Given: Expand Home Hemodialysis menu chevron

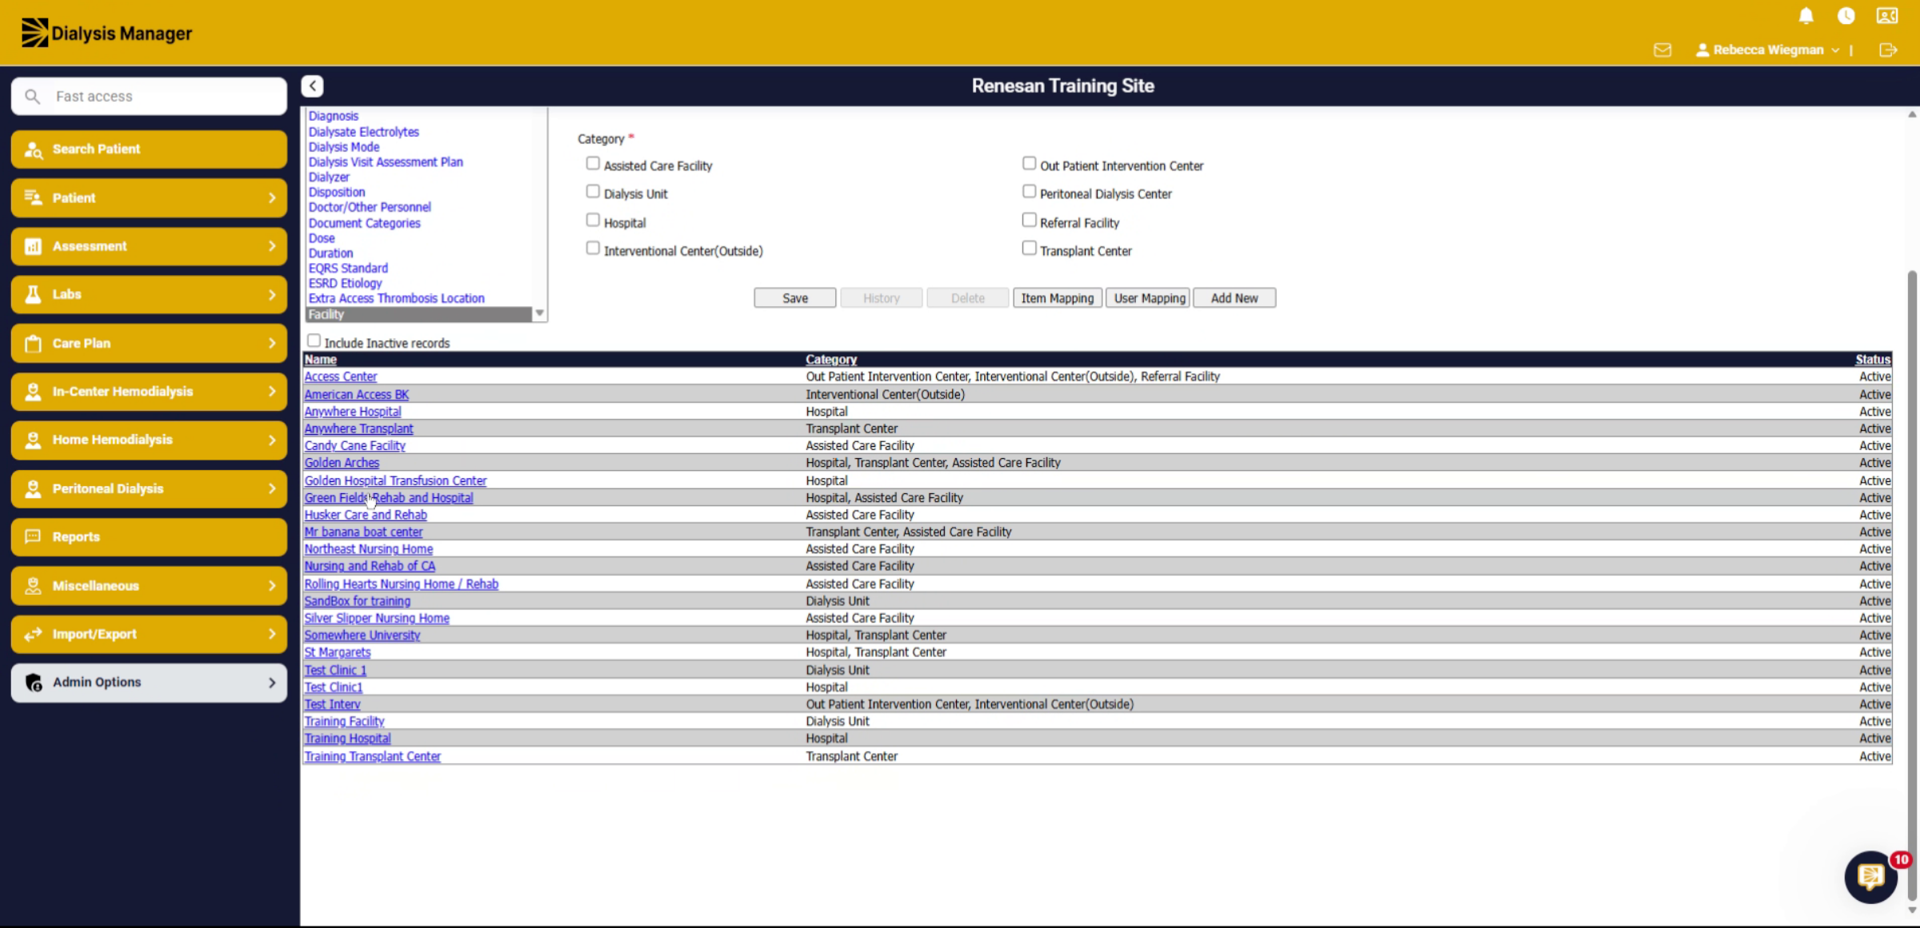Looking at the screenshot, I should pos(272,440).
